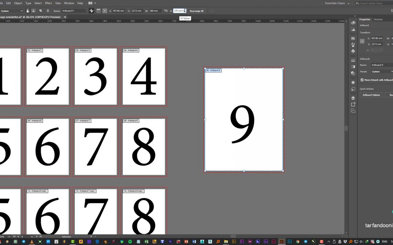393x245 pixels.
Task: Open the Brushes panel icon
Action: (x=353, y=45)
